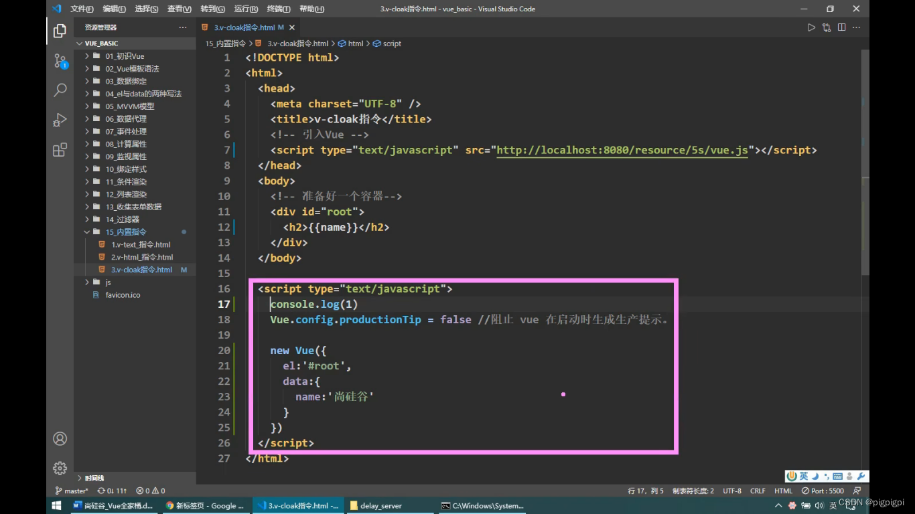Synchronize changes 0↓ 11↑ in status bar
Viewport: 915px width, 514px height.
pos(112,491)
